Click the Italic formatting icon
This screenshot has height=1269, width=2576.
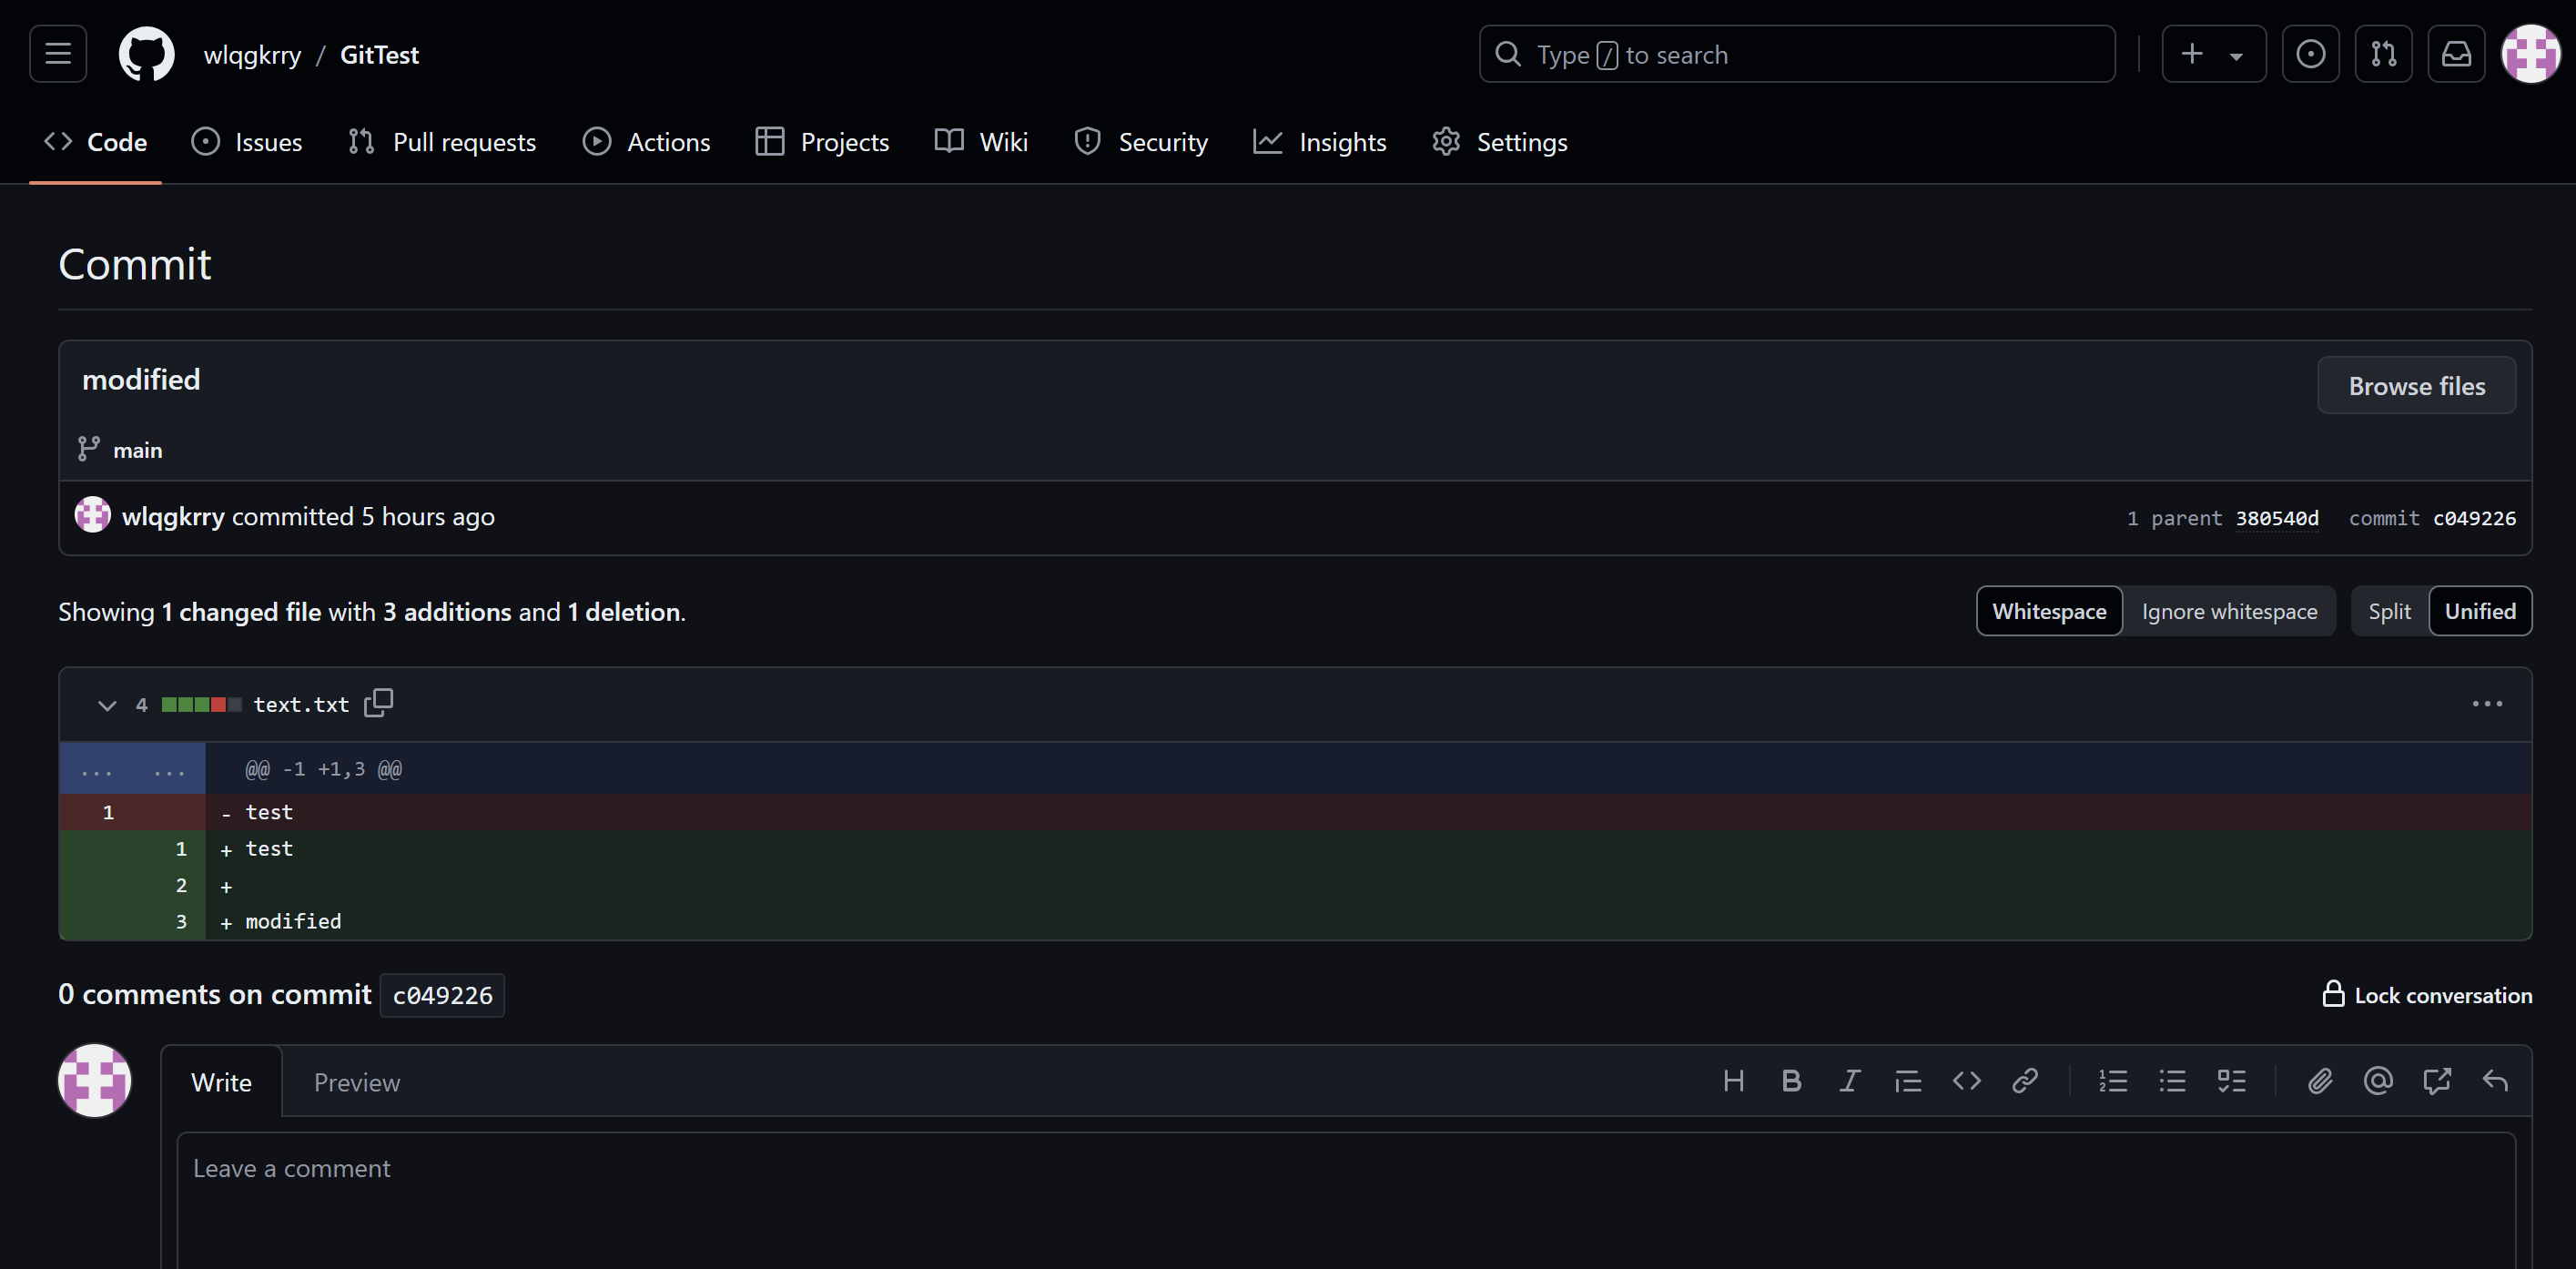tap(1849, 1081)
